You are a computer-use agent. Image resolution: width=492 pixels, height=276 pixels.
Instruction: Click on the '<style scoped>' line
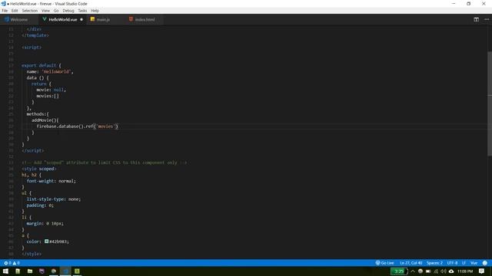[39, 169]
